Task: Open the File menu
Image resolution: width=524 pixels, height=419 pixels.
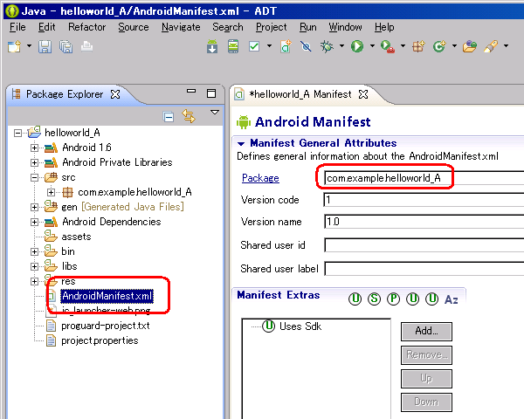Action: coord(17,27)
